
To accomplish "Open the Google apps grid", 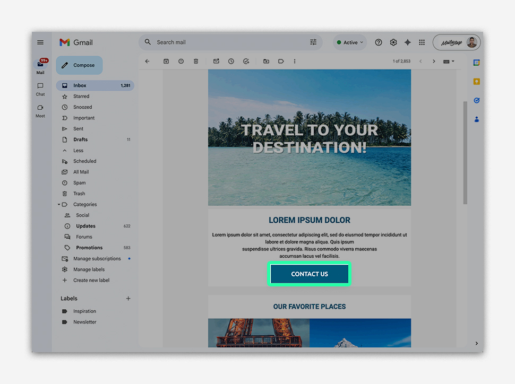I will point(422,42).
